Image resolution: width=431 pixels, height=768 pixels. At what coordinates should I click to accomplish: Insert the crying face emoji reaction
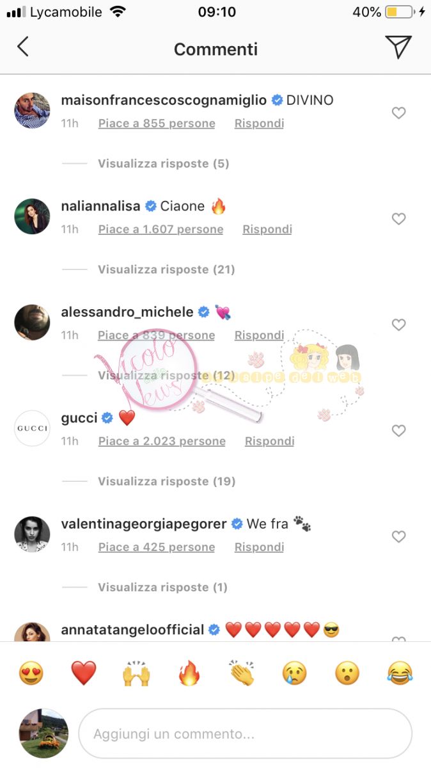point(295,673)
